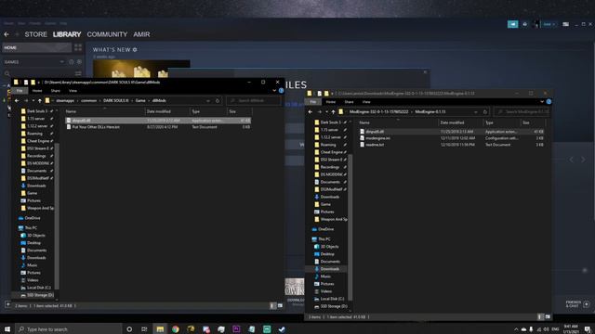Click the dllMods search box
This screenshot has width=595, height=334.
(x=254, y=101)
